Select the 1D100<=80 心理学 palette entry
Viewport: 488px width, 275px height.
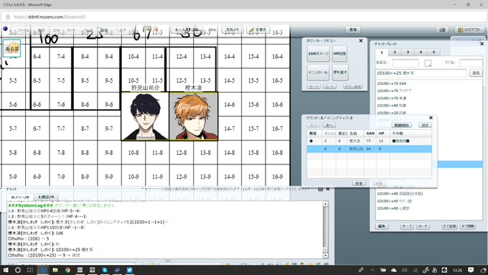(393, 208)
